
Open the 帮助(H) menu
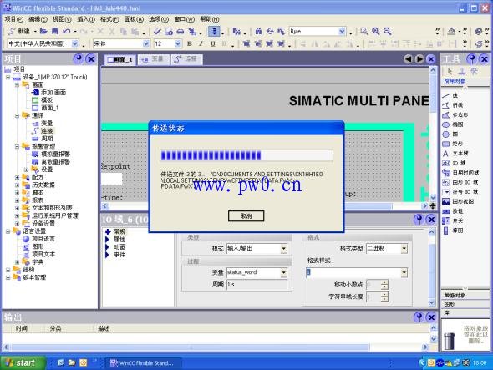click(x=210, y=19)
